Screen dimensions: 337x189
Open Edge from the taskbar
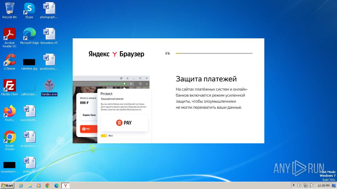point(57,186)
